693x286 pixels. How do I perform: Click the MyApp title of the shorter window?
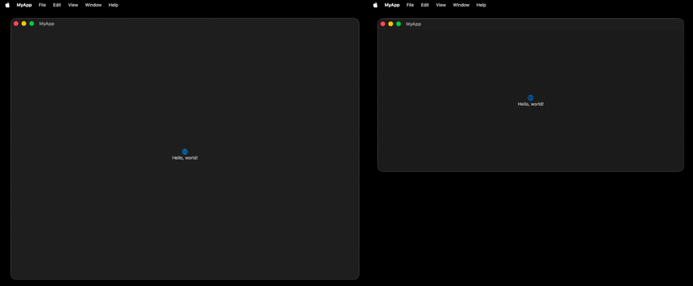point(413,24)
